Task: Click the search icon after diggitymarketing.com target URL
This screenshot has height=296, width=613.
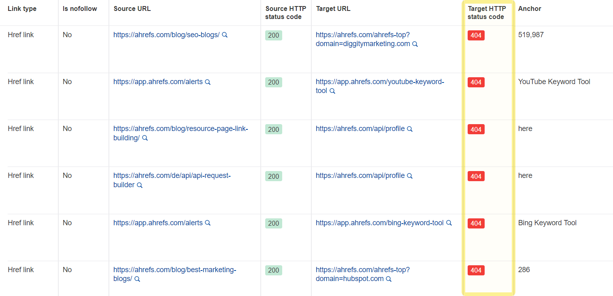Action: (x=415, y=44)
